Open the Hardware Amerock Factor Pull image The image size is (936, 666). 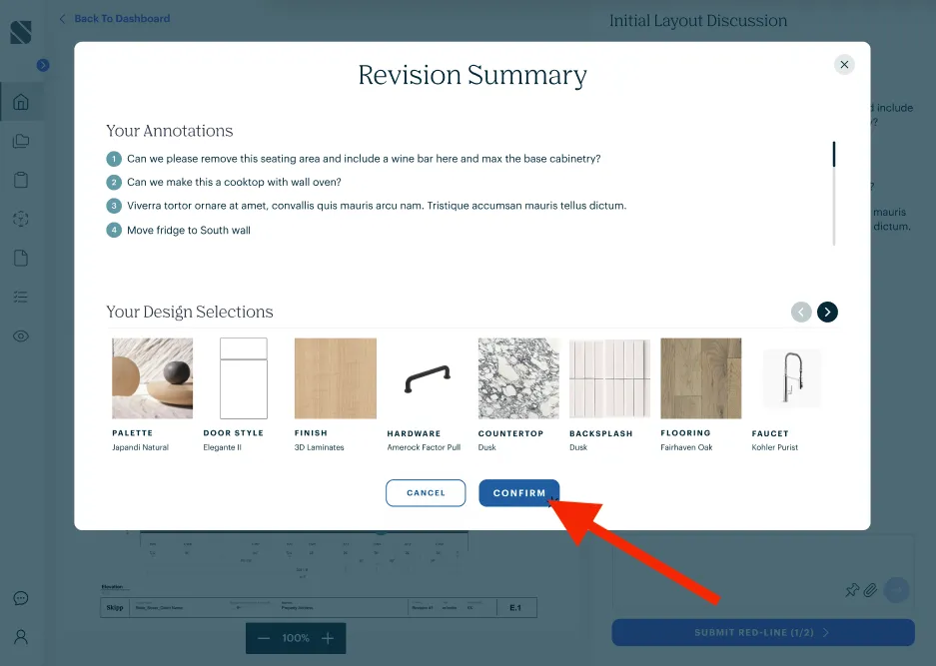(x=427, y=379)
